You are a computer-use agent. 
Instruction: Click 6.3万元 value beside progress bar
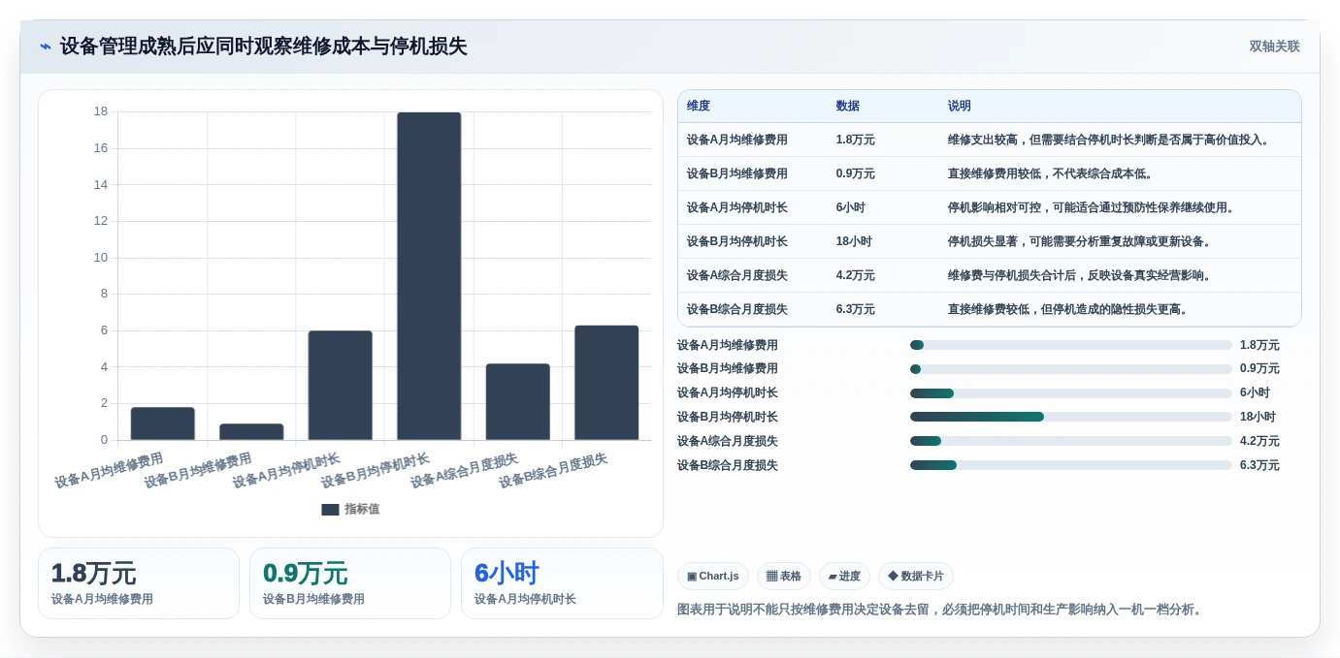coord(1259,466)
